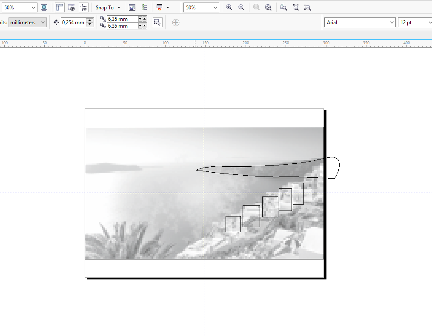Zoom to all objects
This screenshot has width=432, height=336.
click(268, 8)
